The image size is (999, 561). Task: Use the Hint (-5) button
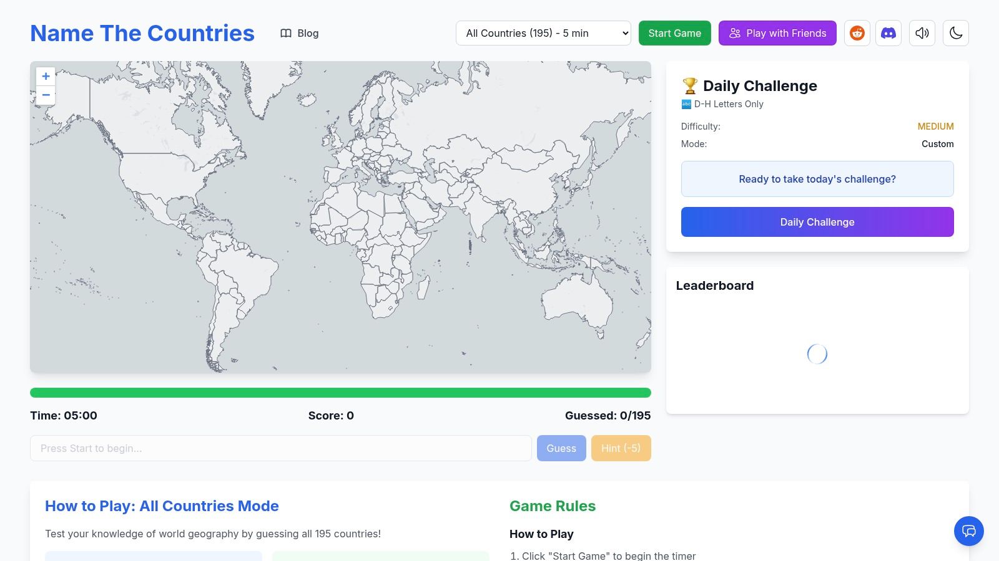(x=621, y=448)
